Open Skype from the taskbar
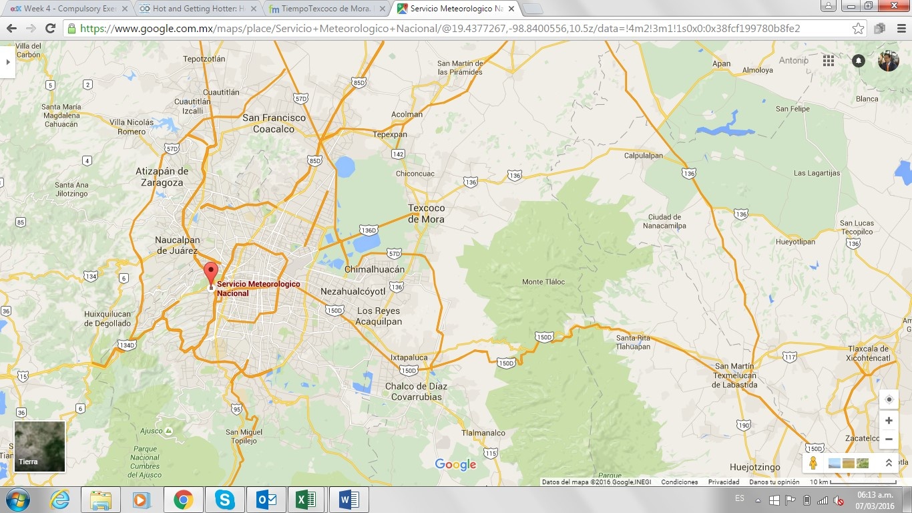This screenshot has width=912, height=513. pos(225,500)
